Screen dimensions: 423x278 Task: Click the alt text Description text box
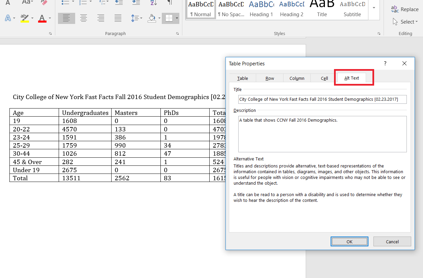322,134
